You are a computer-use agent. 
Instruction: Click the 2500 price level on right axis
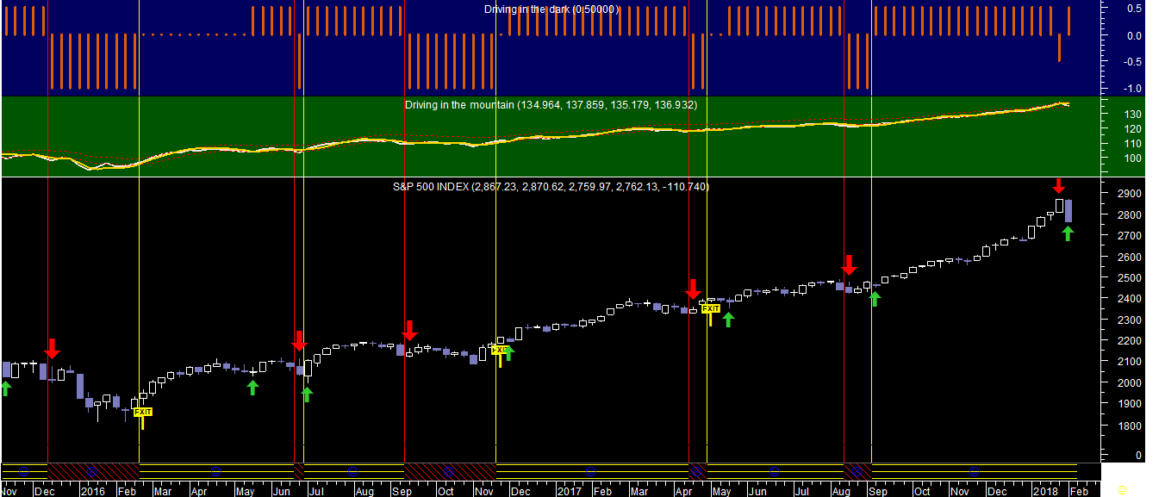point(1131,278)
